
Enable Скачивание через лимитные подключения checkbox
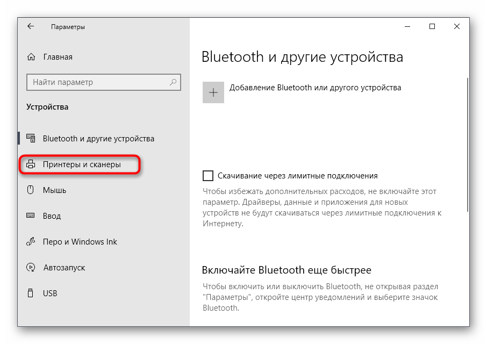coord(208,175)
